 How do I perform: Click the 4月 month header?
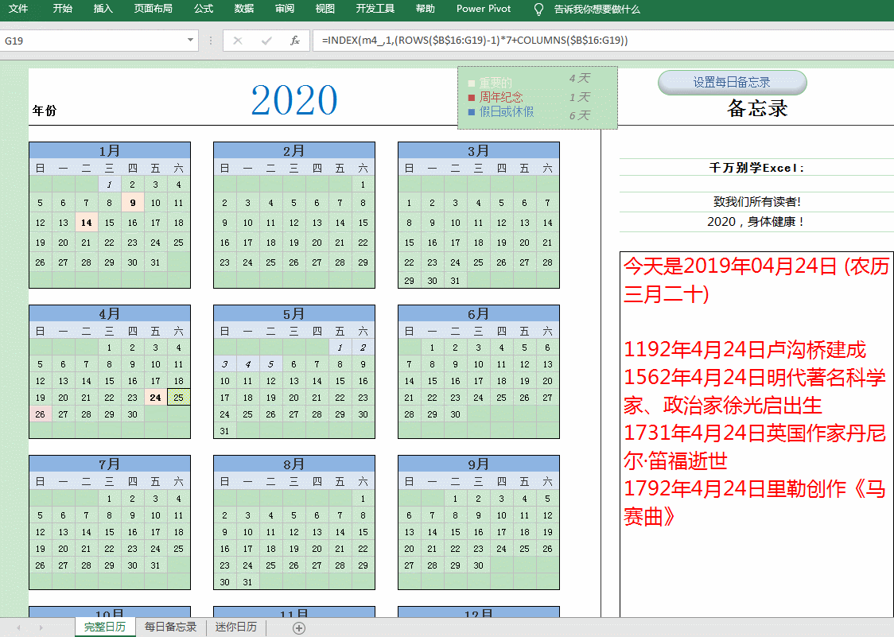(110, 313)
